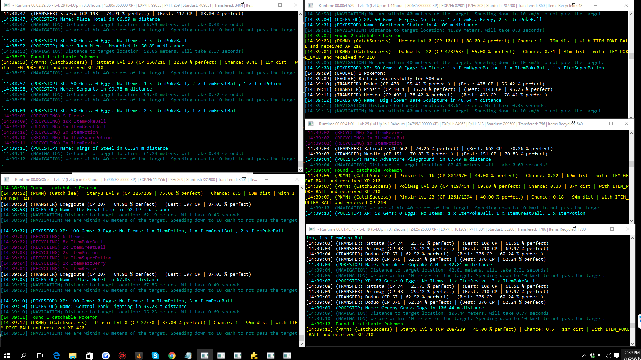Click scroll-up arrow in Lvl 27 console
Screen dimensions: 641x360
click(x=302, y=188)
